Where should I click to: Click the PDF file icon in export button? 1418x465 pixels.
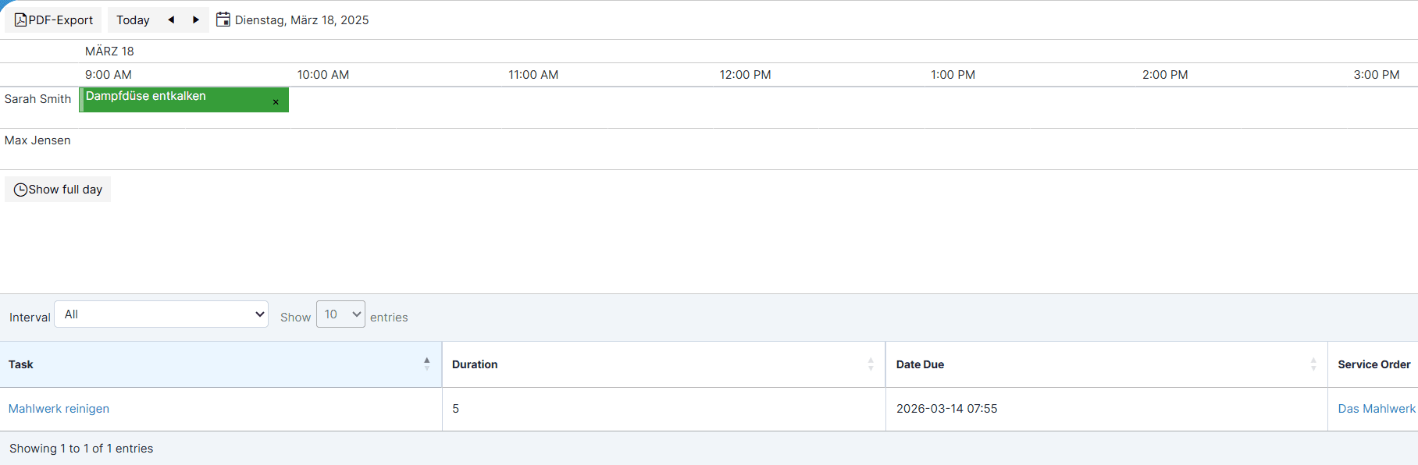tap(20, 20)
